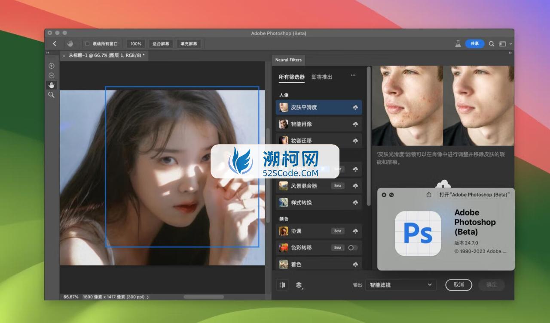This screenshot has height=323, width=550.
Task: Click the share icon in the about popup
Action: pyautogui.click(x=429, y=195)
